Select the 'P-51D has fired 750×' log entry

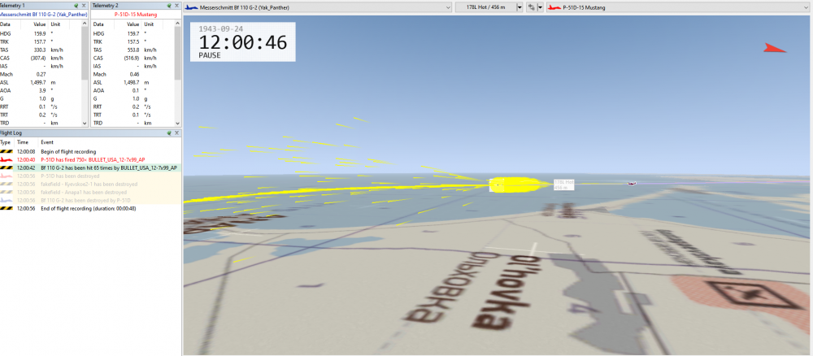tap(91, 159)
